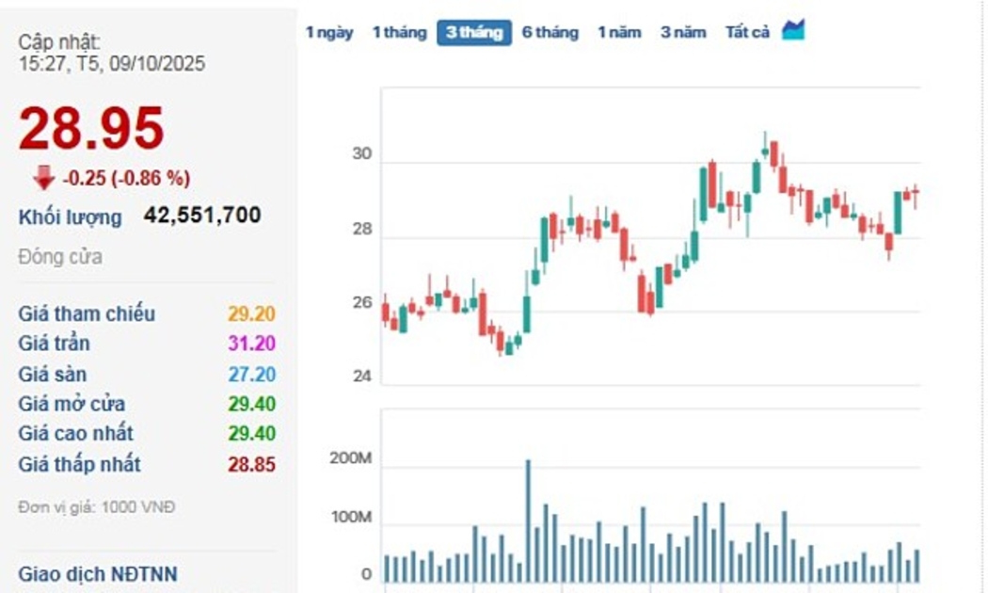This screenshot has height=593, width=988.
Task: Switch to the 1 tháng range
Action: tap(399, 32)
